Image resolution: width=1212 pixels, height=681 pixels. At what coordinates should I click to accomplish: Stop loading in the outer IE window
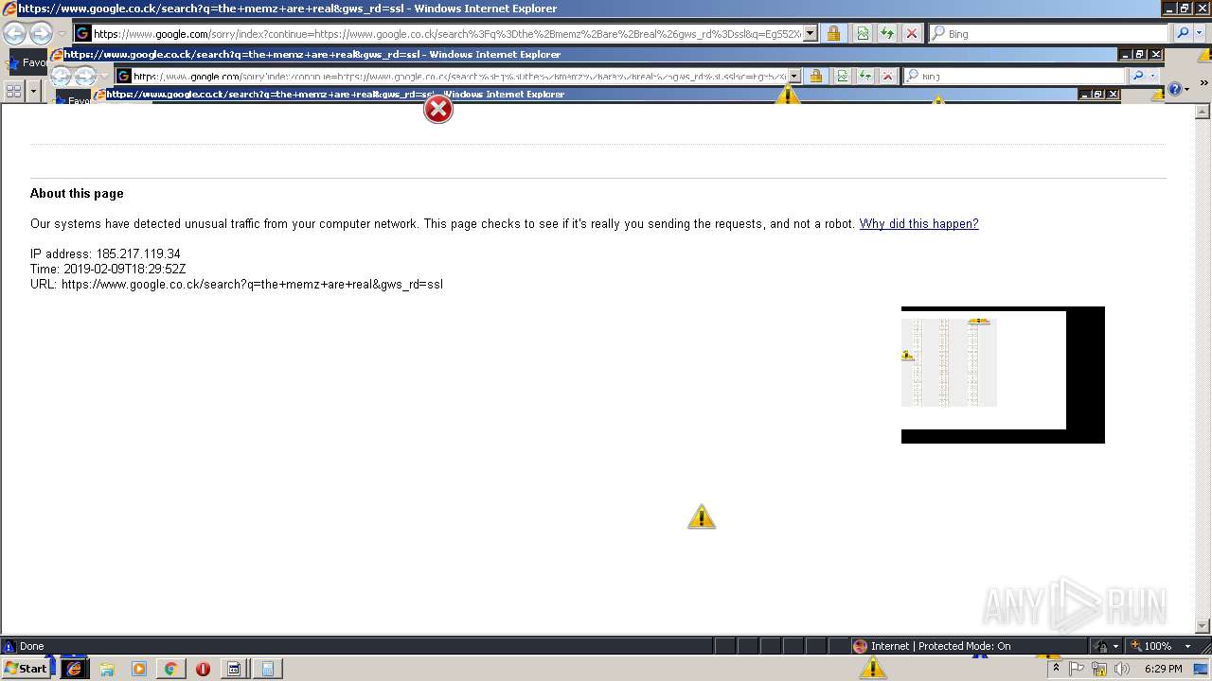coord(911,34)
